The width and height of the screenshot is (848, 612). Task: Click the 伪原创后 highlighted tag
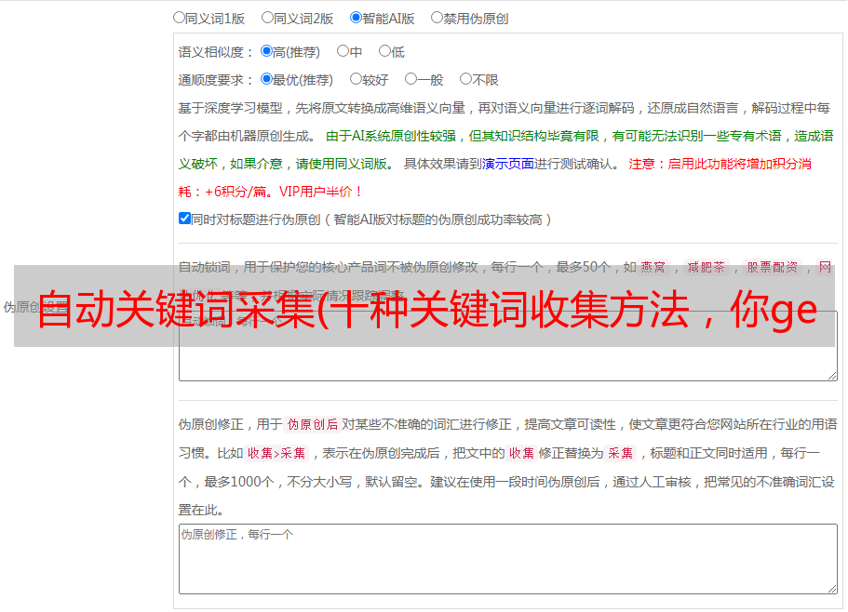313,424
